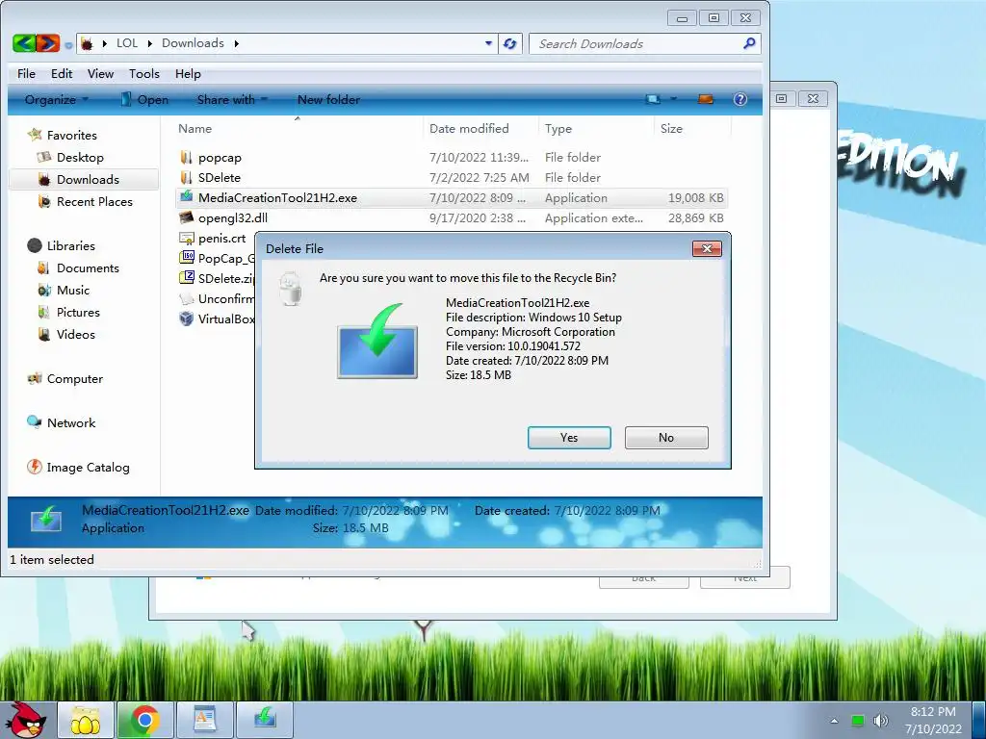The width and height of the screenshot is (986, 739).
Task: Select the PopCap ISO file icon
Action: [x=186, y=258]
